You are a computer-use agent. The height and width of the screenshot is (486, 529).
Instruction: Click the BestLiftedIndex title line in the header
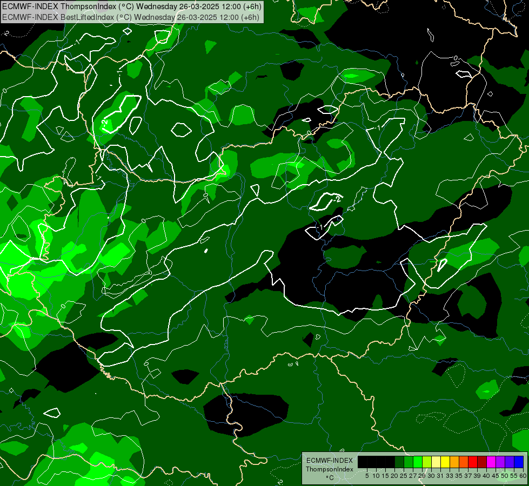131,17
